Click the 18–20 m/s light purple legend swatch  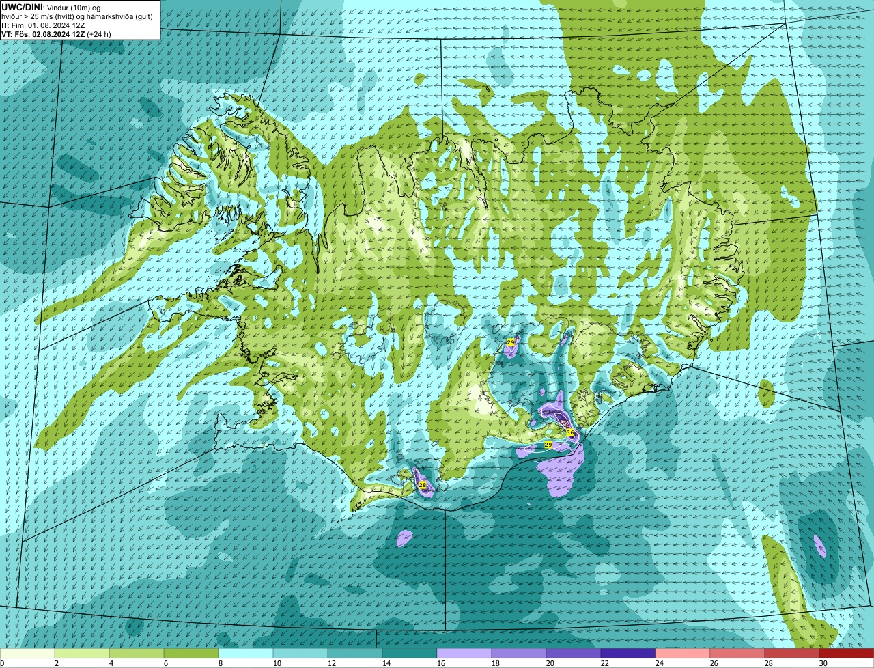pyautogui.click(x=519, y=654)
